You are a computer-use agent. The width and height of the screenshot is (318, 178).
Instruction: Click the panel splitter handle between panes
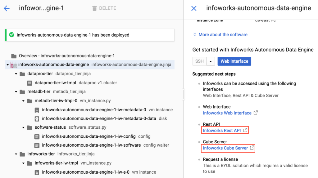(x=183, y=94)
